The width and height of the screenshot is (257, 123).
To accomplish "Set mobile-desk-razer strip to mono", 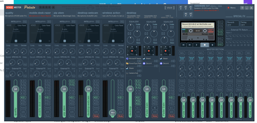I will click(x=48, y=108).
